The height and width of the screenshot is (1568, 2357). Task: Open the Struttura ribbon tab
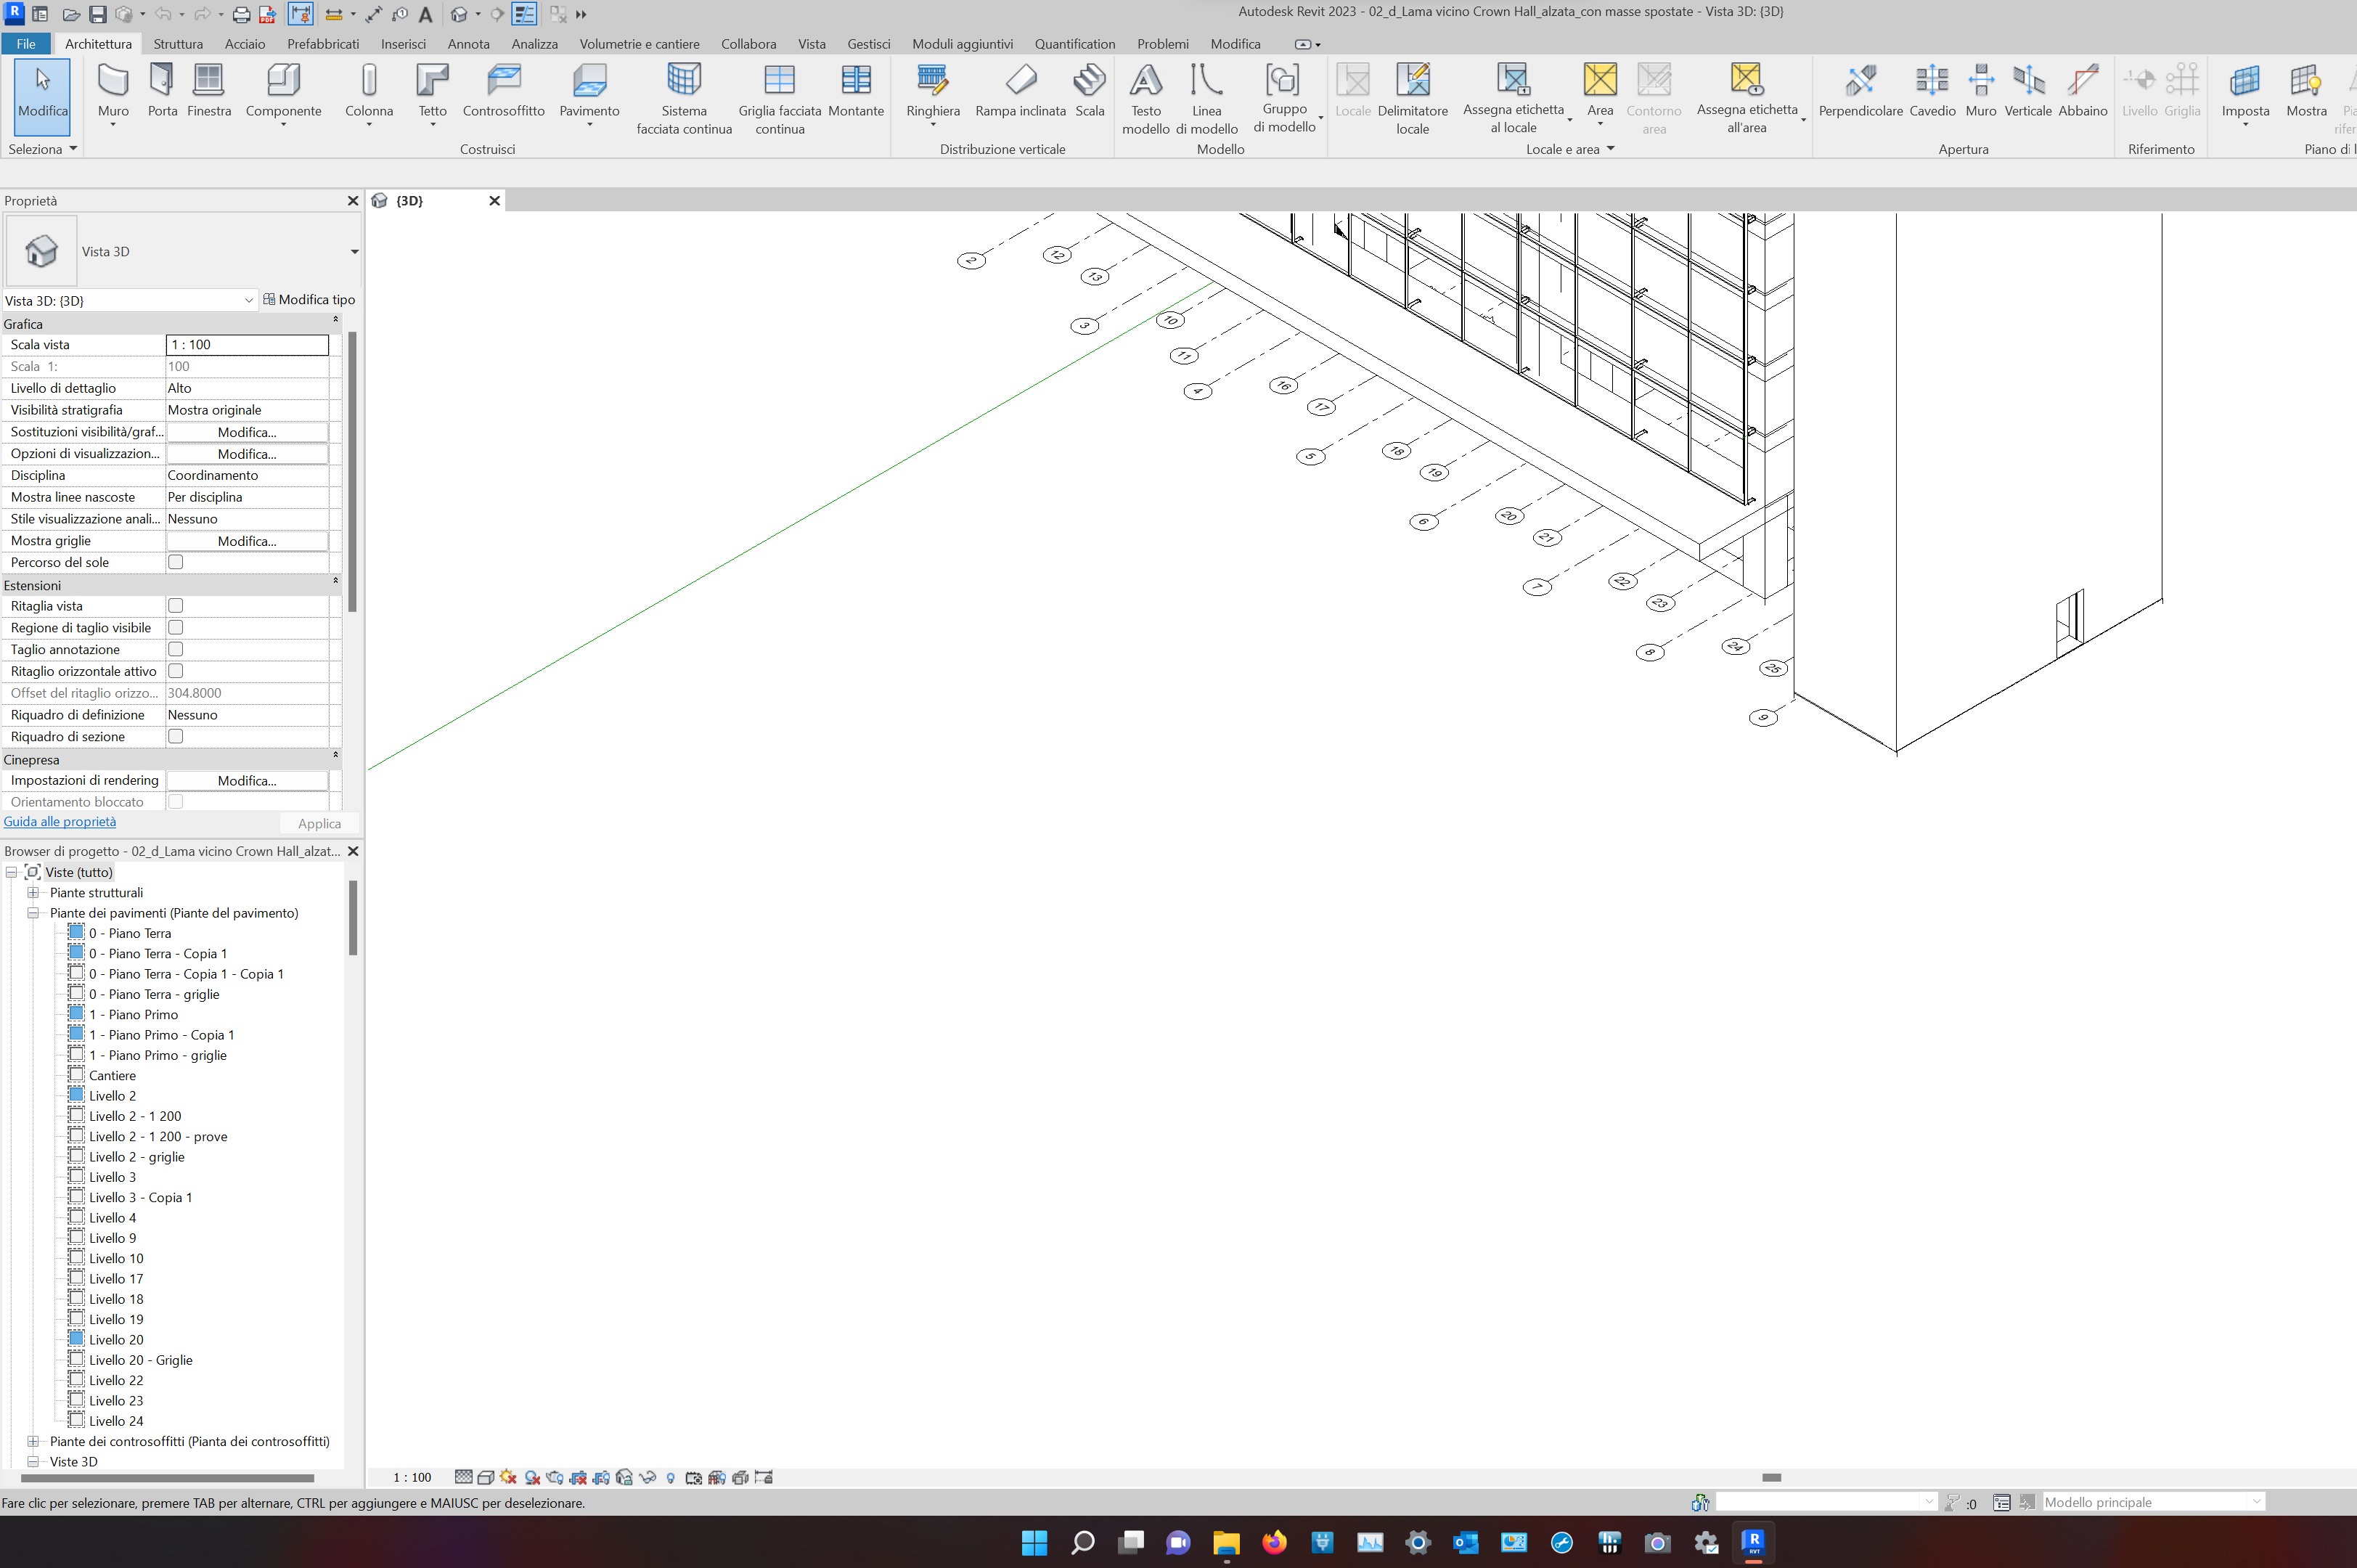pyautogui.click(x=178, y=44)
